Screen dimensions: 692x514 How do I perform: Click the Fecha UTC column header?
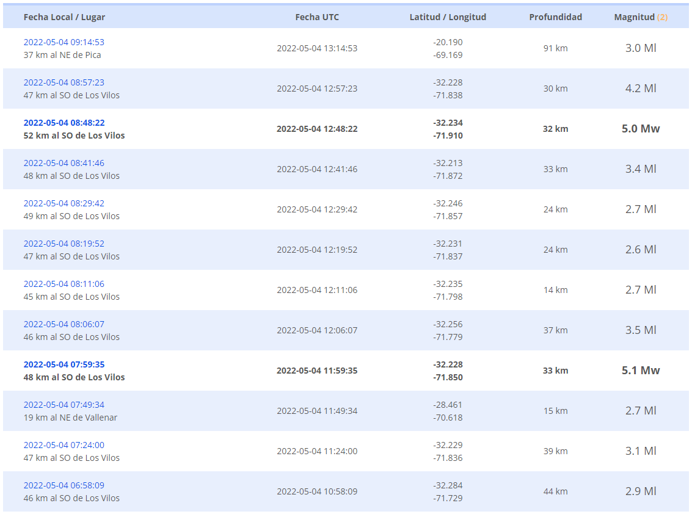(317, 17)
